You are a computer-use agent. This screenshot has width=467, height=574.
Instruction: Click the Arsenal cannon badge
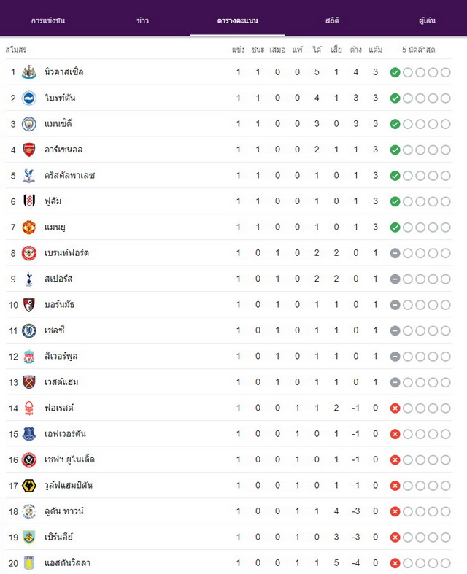29,150
